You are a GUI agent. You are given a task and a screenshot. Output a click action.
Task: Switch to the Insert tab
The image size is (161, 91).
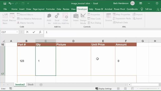[22, 9]
